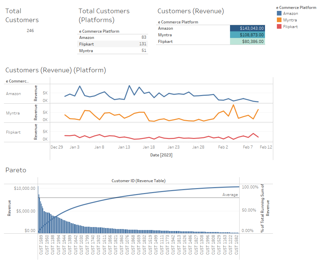Screen dimensions: 330x264
Task: Select customer label CUST 1308
Action: 202,245
